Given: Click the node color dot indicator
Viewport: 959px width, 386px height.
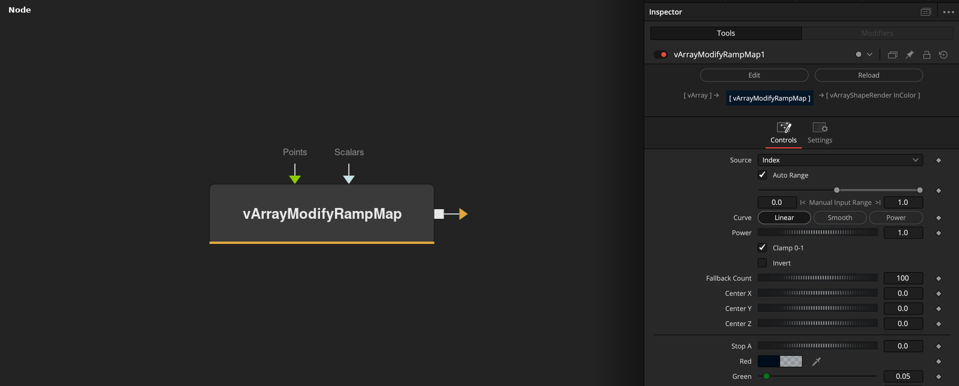Looking at the screenshot, I should tap(858, 55).
